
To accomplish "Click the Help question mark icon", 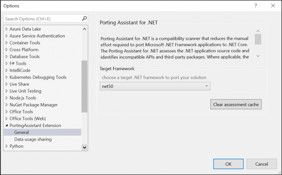I will tap(256, 6).
